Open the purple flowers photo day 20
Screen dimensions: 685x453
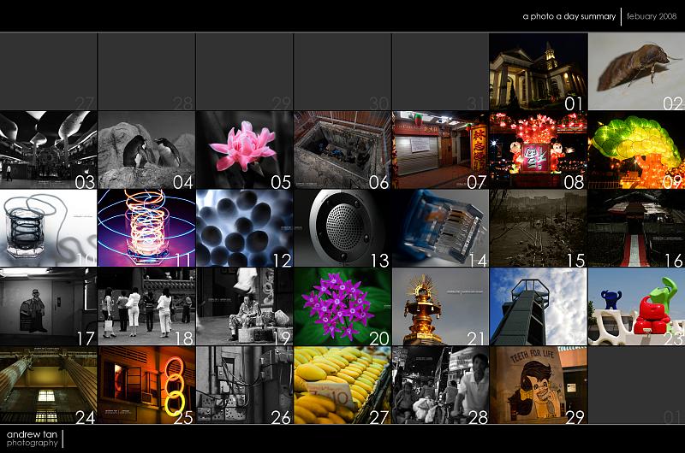click(342, 306)
